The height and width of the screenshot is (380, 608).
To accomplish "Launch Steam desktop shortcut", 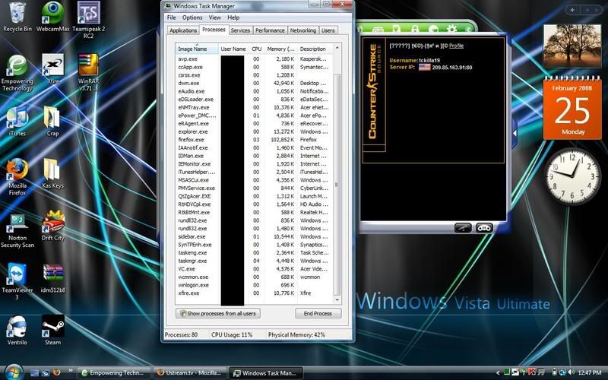I will pos(52,331).
